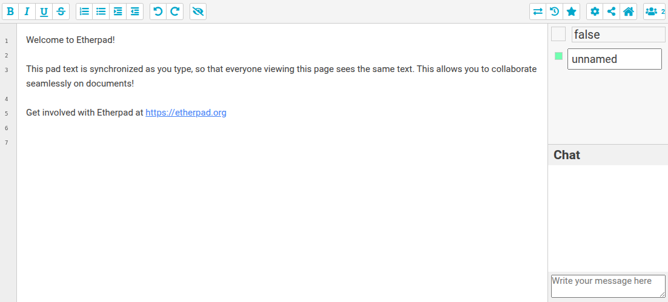Outdent the current line
668x302 pixels.
tap(135, 11)
